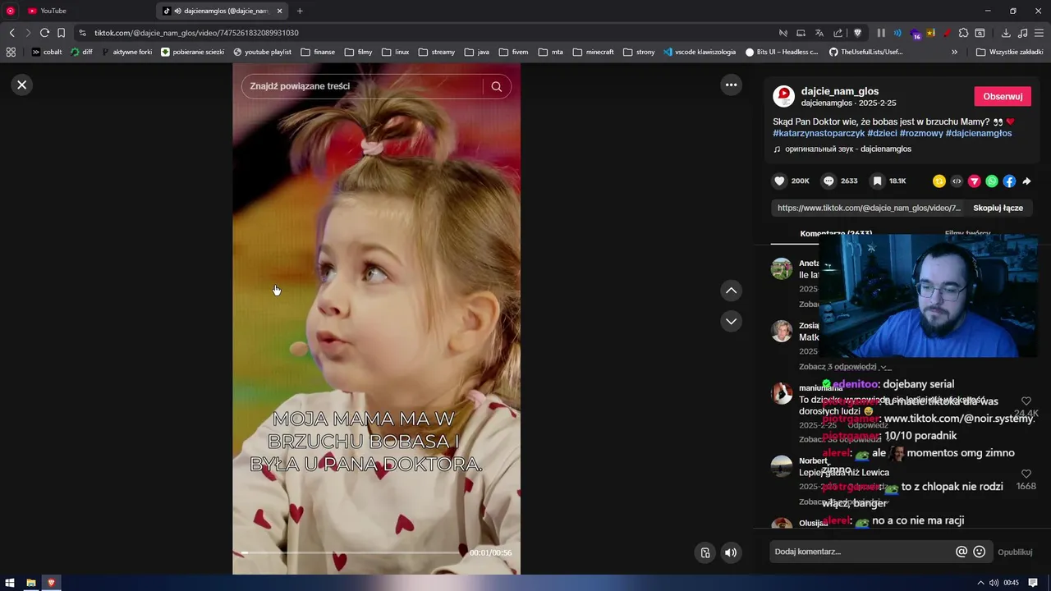Click the dajcie_nam_glos profile avatar
The image size is (1051, 591).
tap(783, 96)
